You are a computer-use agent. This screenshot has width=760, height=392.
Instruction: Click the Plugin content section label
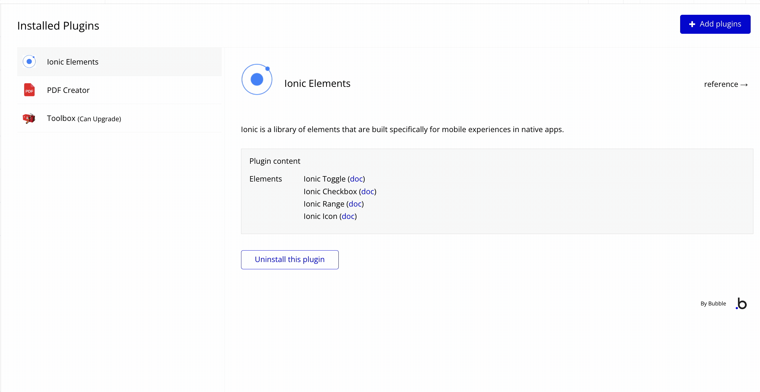coord(275,161)
